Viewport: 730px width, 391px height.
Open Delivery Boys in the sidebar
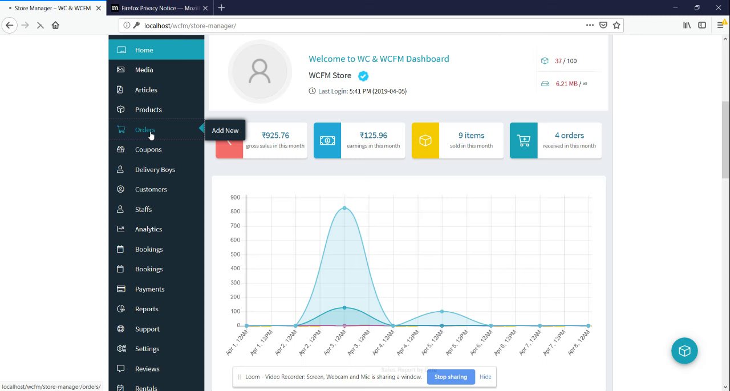(155, 169)
